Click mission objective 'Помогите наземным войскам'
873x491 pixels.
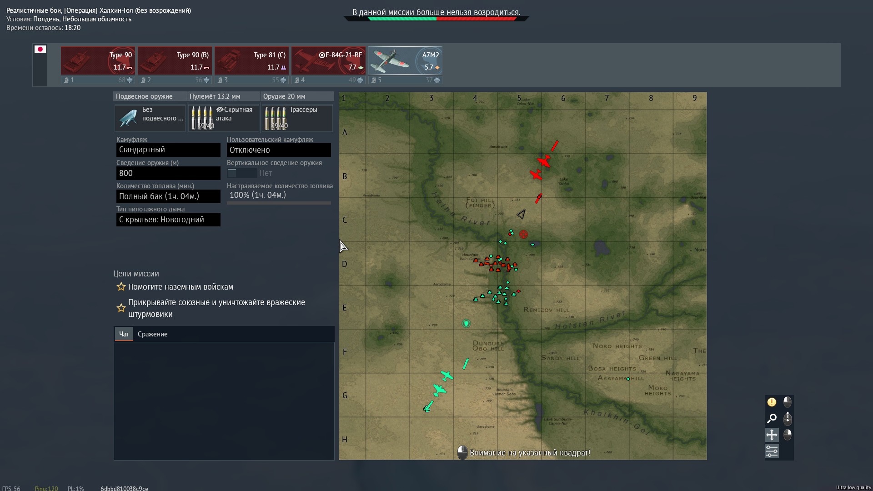(x=181, y=287)
